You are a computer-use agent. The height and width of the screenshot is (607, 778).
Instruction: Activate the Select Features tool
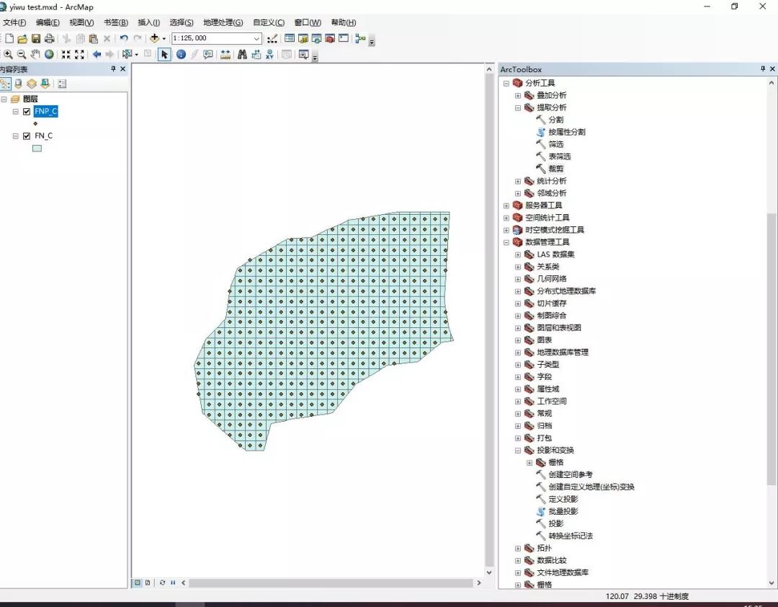click(128, 54)
